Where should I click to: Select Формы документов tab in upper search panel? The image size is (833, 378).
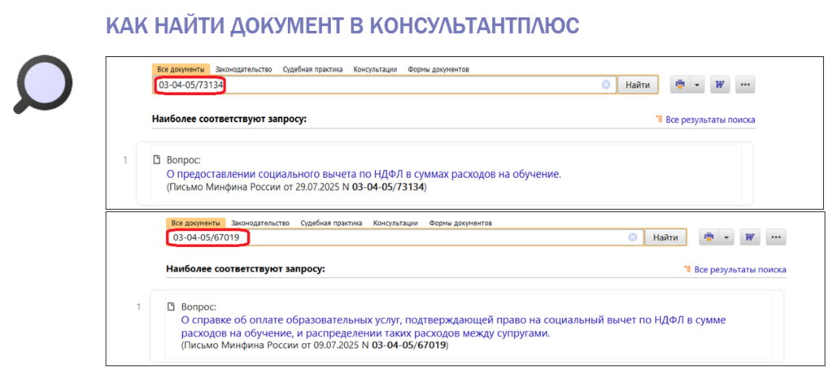[x=438, y=70]
